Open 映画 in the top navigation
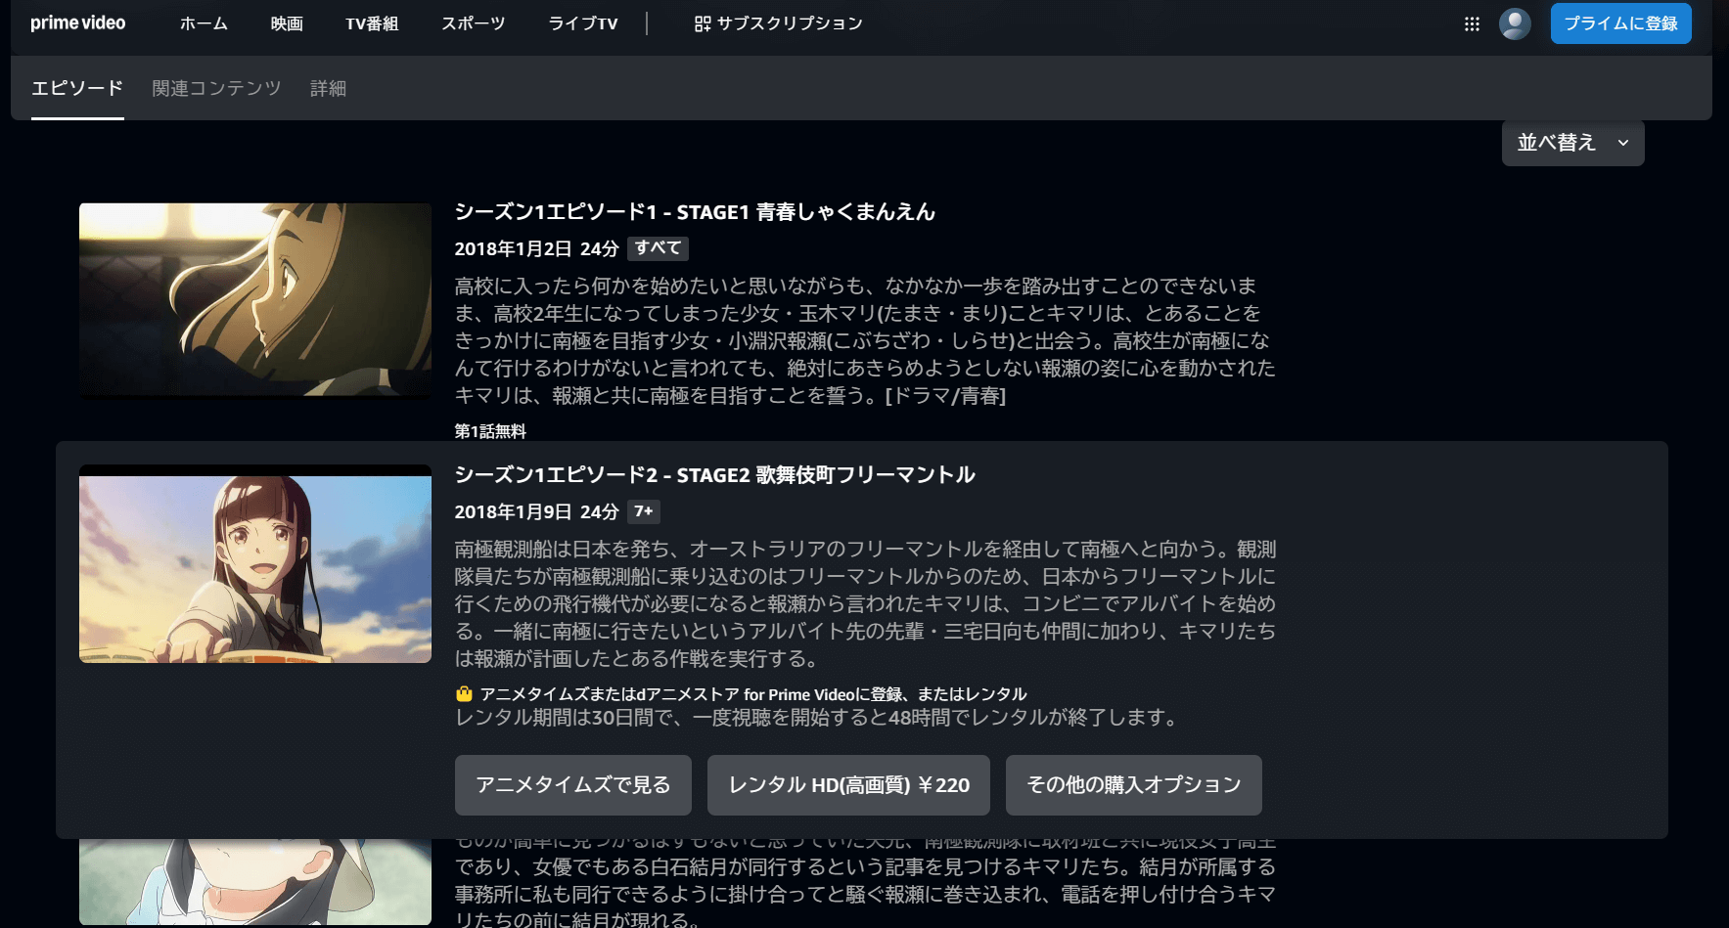The height and width of the screenshot is (928, 1729). [x=287, y=23]
